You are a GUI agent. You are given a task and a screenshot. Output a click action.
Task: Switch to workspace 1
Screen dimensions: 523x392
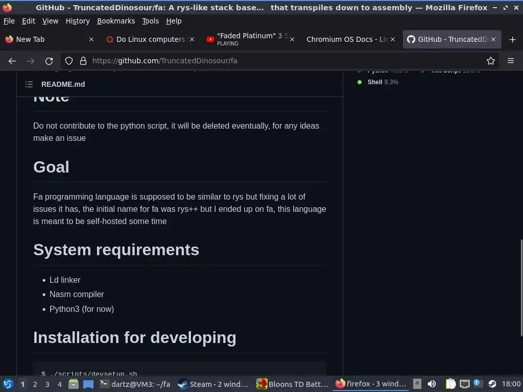coord(22,384)
